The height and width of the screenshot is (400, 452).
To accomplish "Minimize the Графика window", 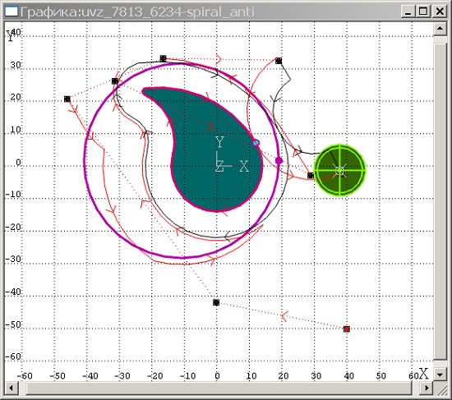I will click(408, 11).
